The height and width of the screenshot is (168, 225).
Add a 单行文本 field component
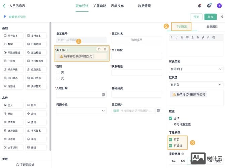point(13,36)
